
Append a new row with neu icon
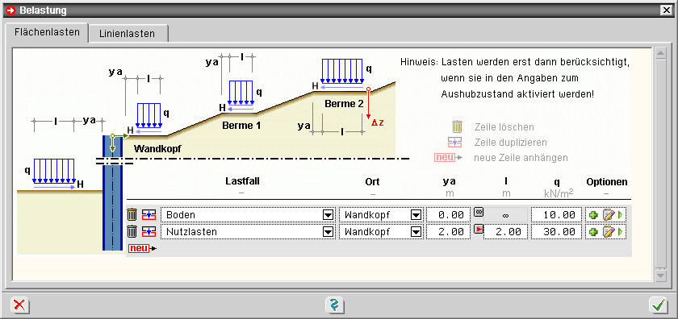click(x=142, y=248)
